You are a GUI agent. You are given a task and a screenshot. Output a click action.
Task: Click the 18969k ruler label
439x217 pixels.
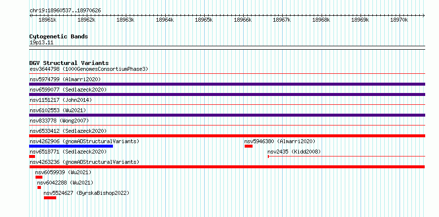pyautogui.click(x=361, y=20)
